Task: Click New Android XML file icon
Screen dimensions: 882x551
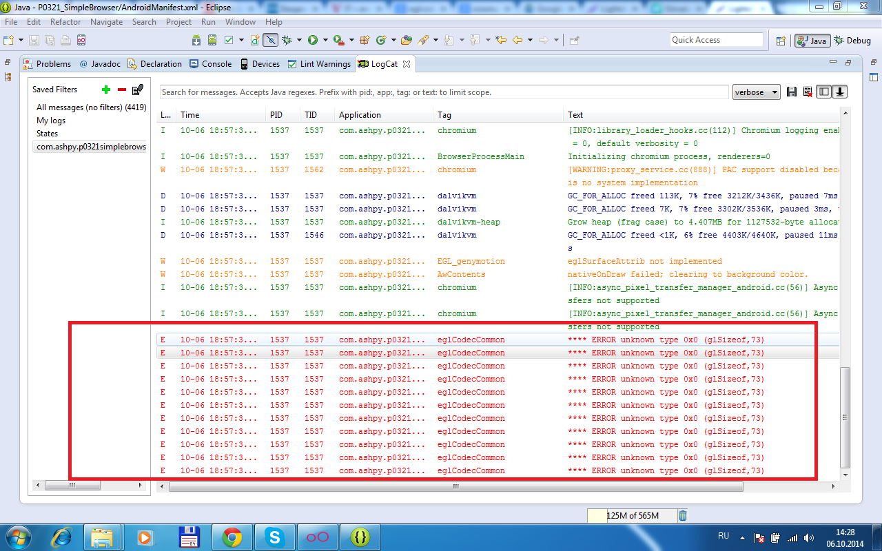Action: point(255,40)
